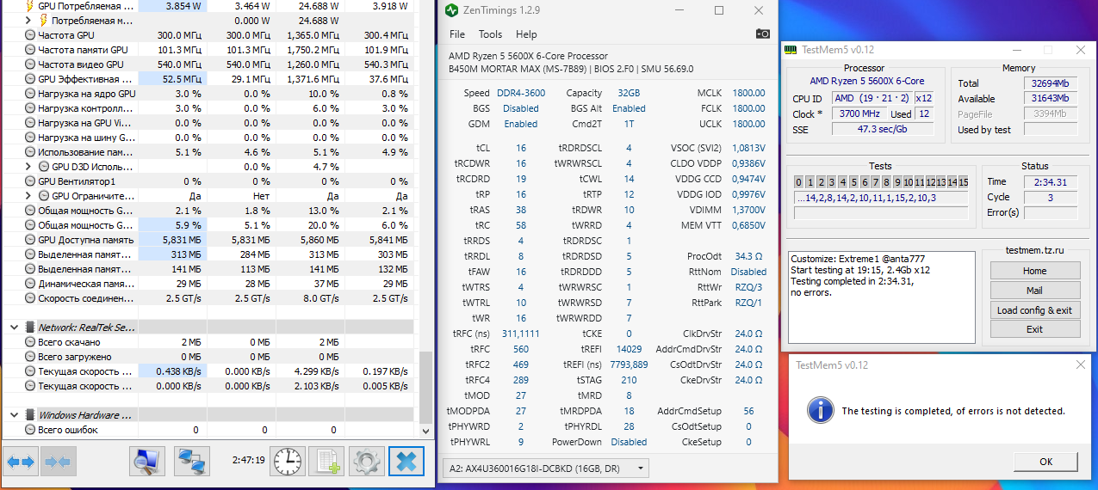Click sensor icon of Динамическая памя... row
The height and width of the screenshot is (490, 1098).
pos(30,284)
